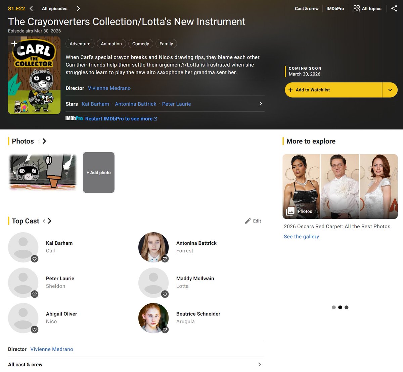Select third carousel dot
Image resolution: width=403 pixels, height=372 pixels.
347,307
